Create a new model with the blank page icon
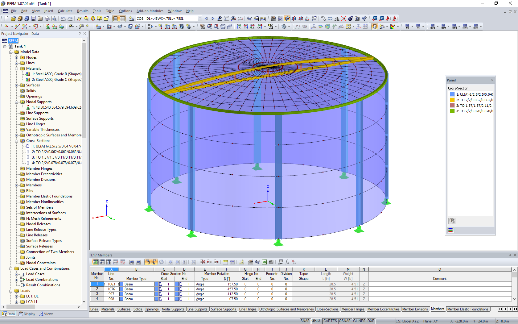Screen dimensions: 518x324 (x=6, y=18)
